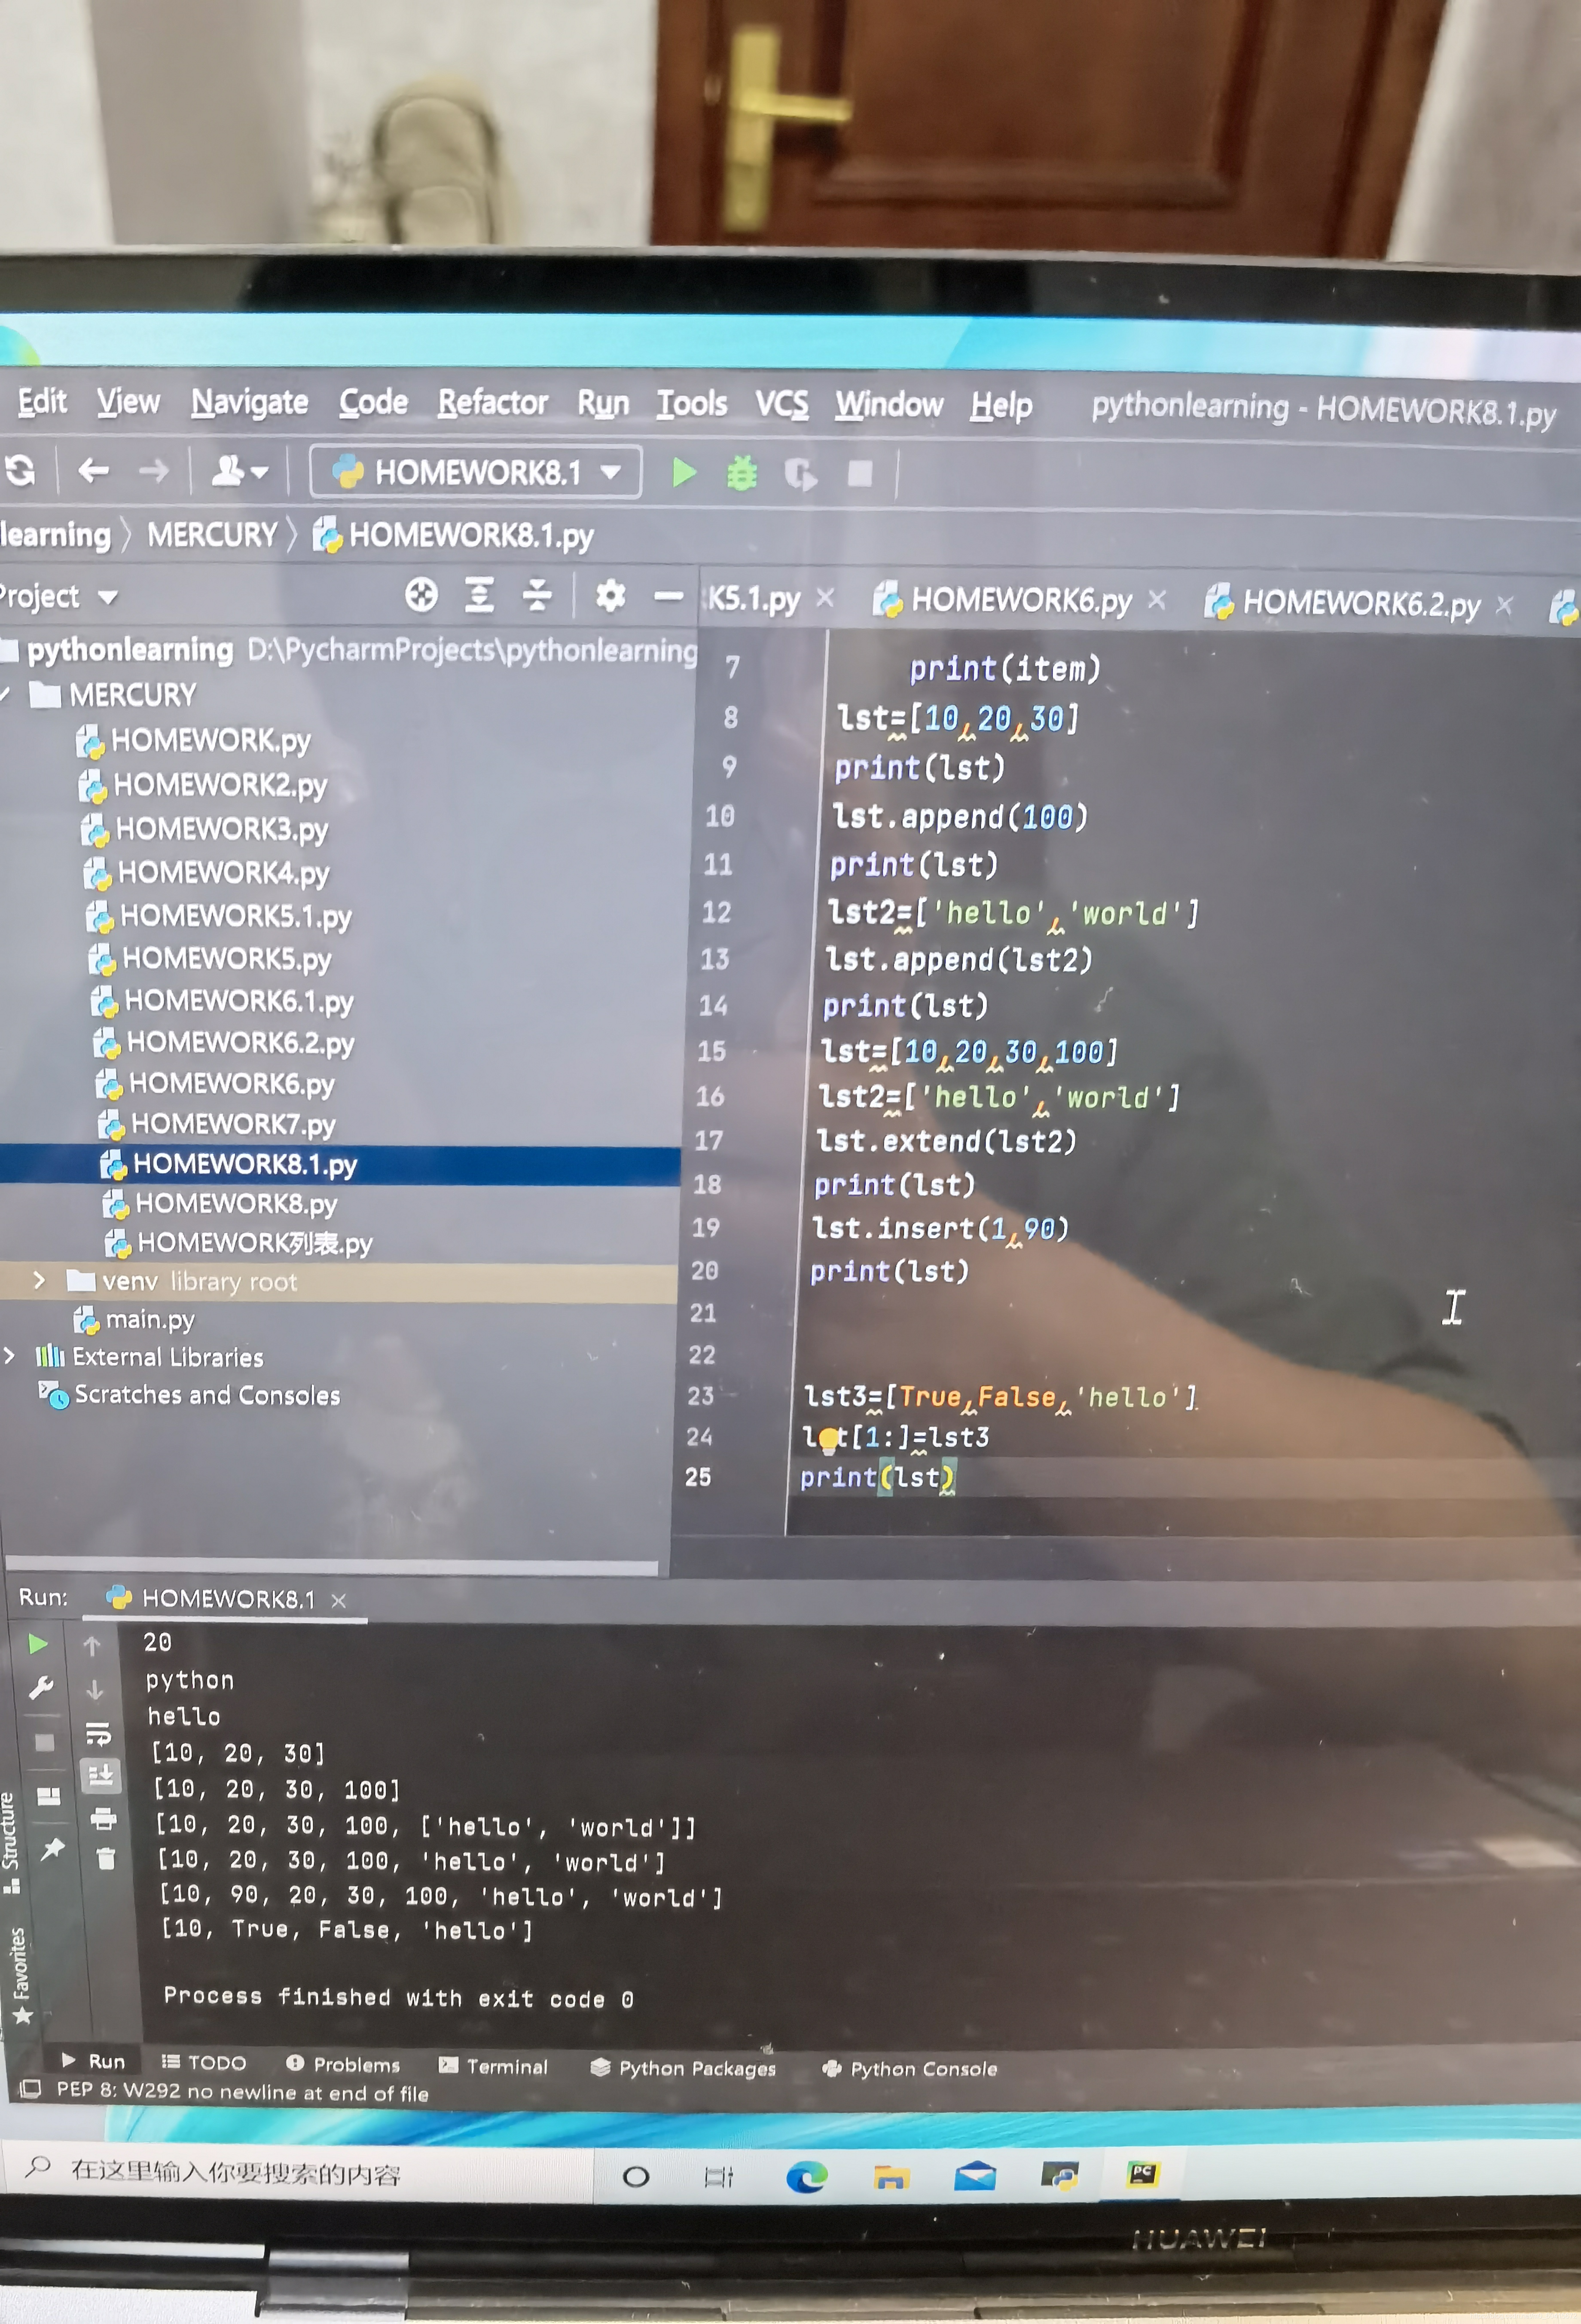Open Mail app from taskbar
This screenshot has height=2324, width=1581.
(975, 2176)
